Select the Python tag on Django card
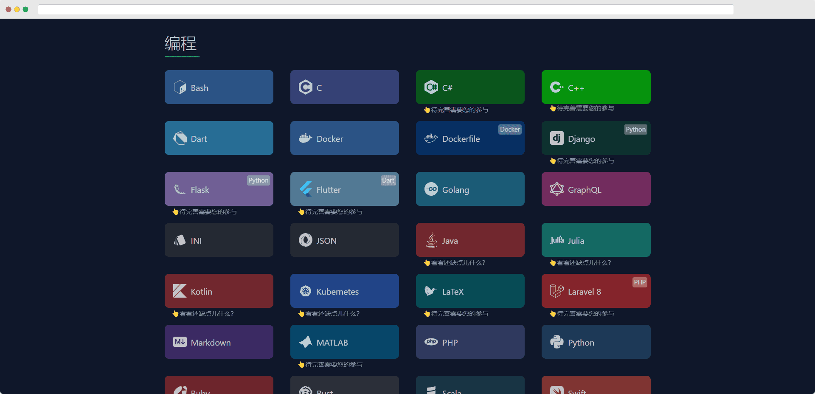 coord(635,129)
